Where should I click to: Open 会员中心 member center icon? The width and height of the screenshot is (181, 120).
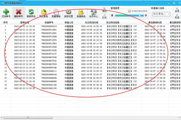tap(94, 13)
